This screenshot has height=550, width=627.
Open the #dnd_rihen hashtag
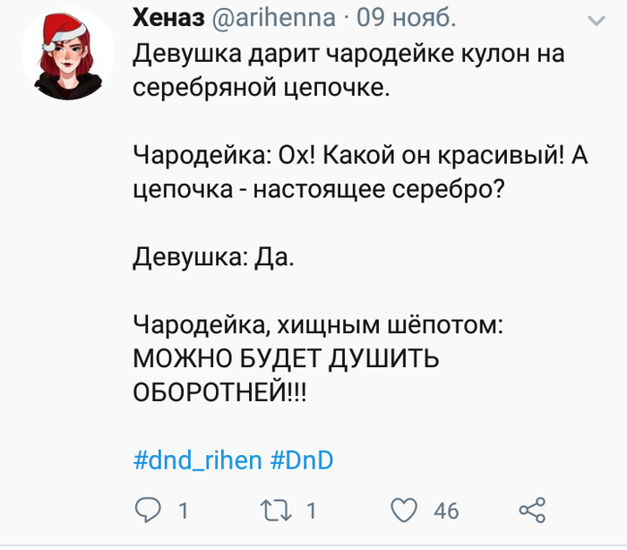click(197, 461)
